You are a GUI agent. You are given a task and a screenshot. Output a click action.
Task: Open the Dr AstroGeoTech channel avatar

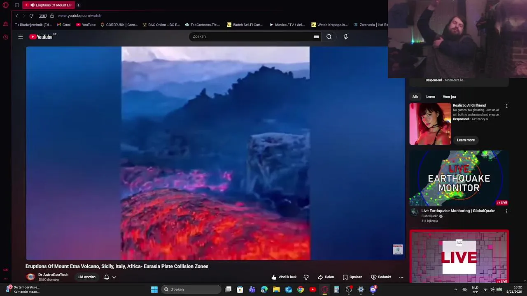[30, 277]
